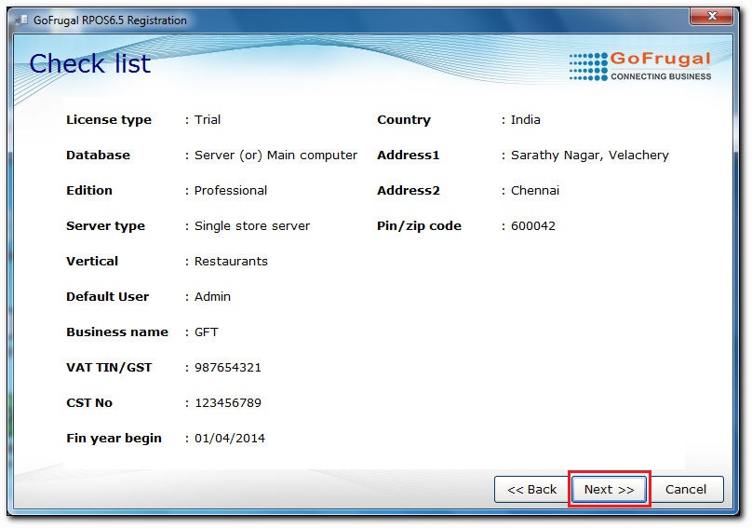This screenshot has width=752, height=528.
Task: Select the GFT business name value
Action: [207, 332]
